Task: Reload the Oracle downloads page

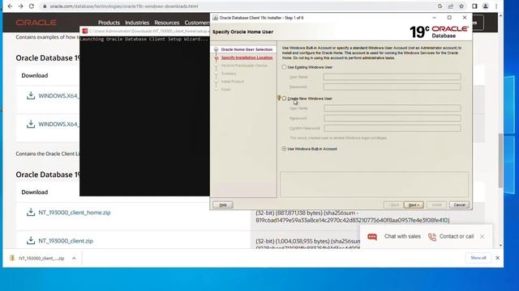Action: click(x=32, y=6)
